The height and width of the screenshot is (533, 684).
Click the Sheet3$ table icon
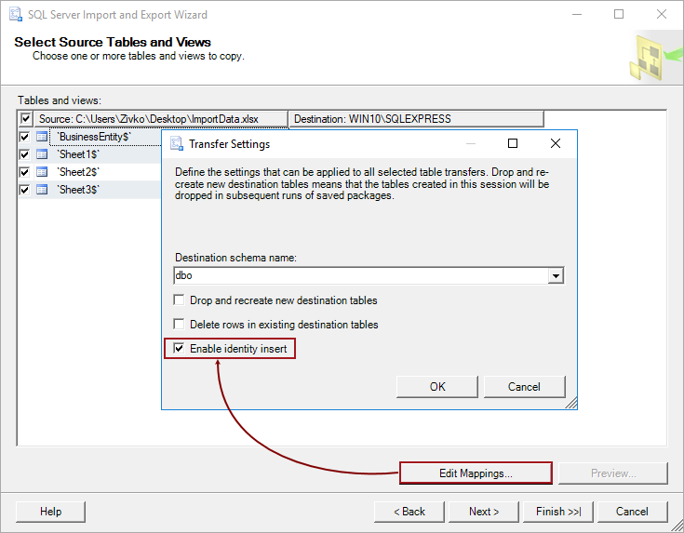42,190
